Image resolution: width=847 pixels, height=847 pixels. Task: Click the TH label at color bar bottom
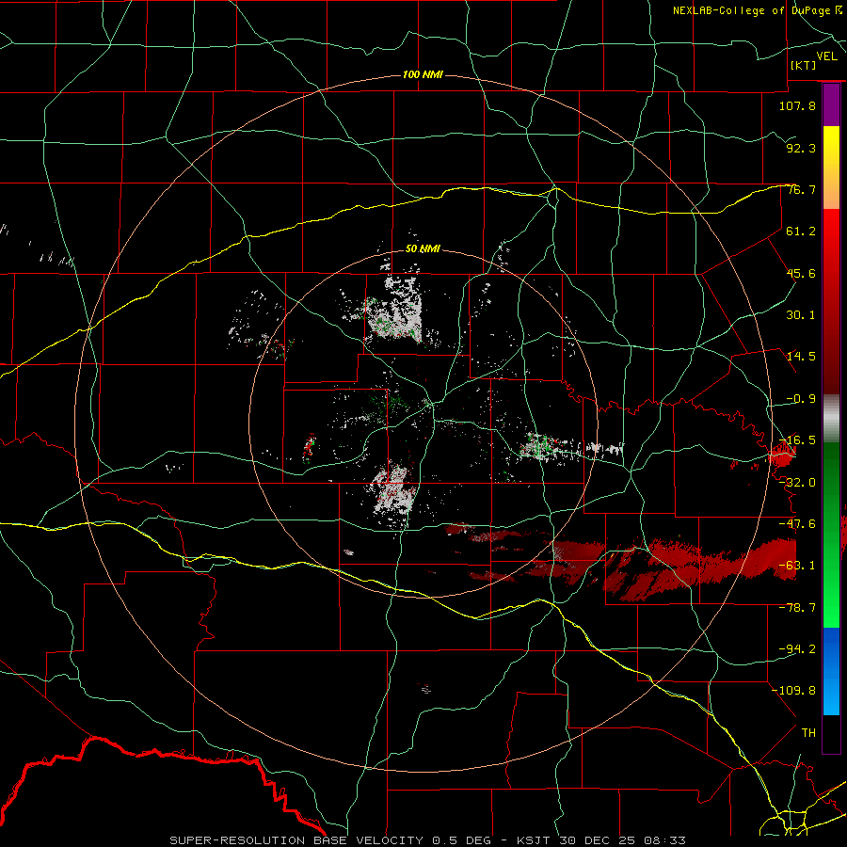click(x=808, y=733)
